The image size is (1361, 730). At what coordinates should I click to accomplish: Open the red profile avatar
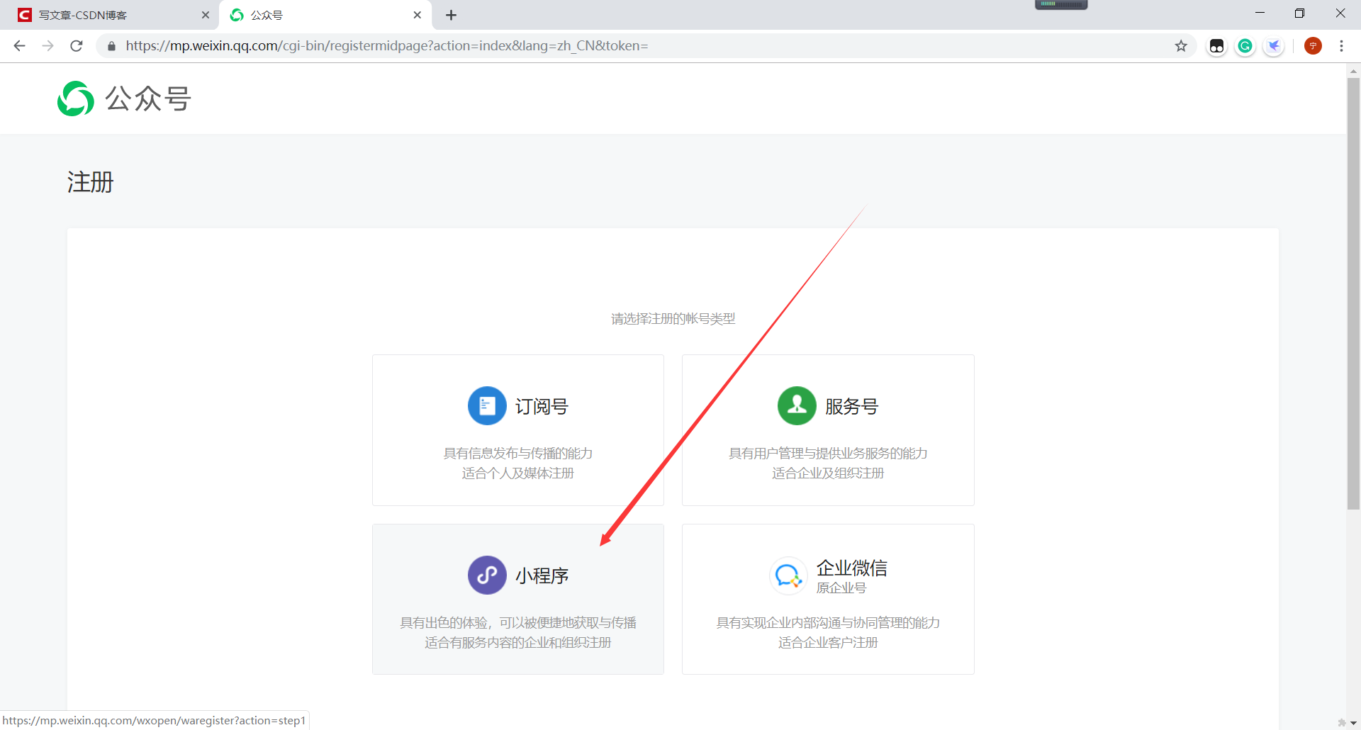[1313, 46]
